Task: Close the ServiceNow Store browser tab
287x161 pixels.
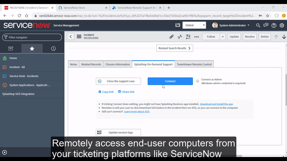Action: point(106,8)
